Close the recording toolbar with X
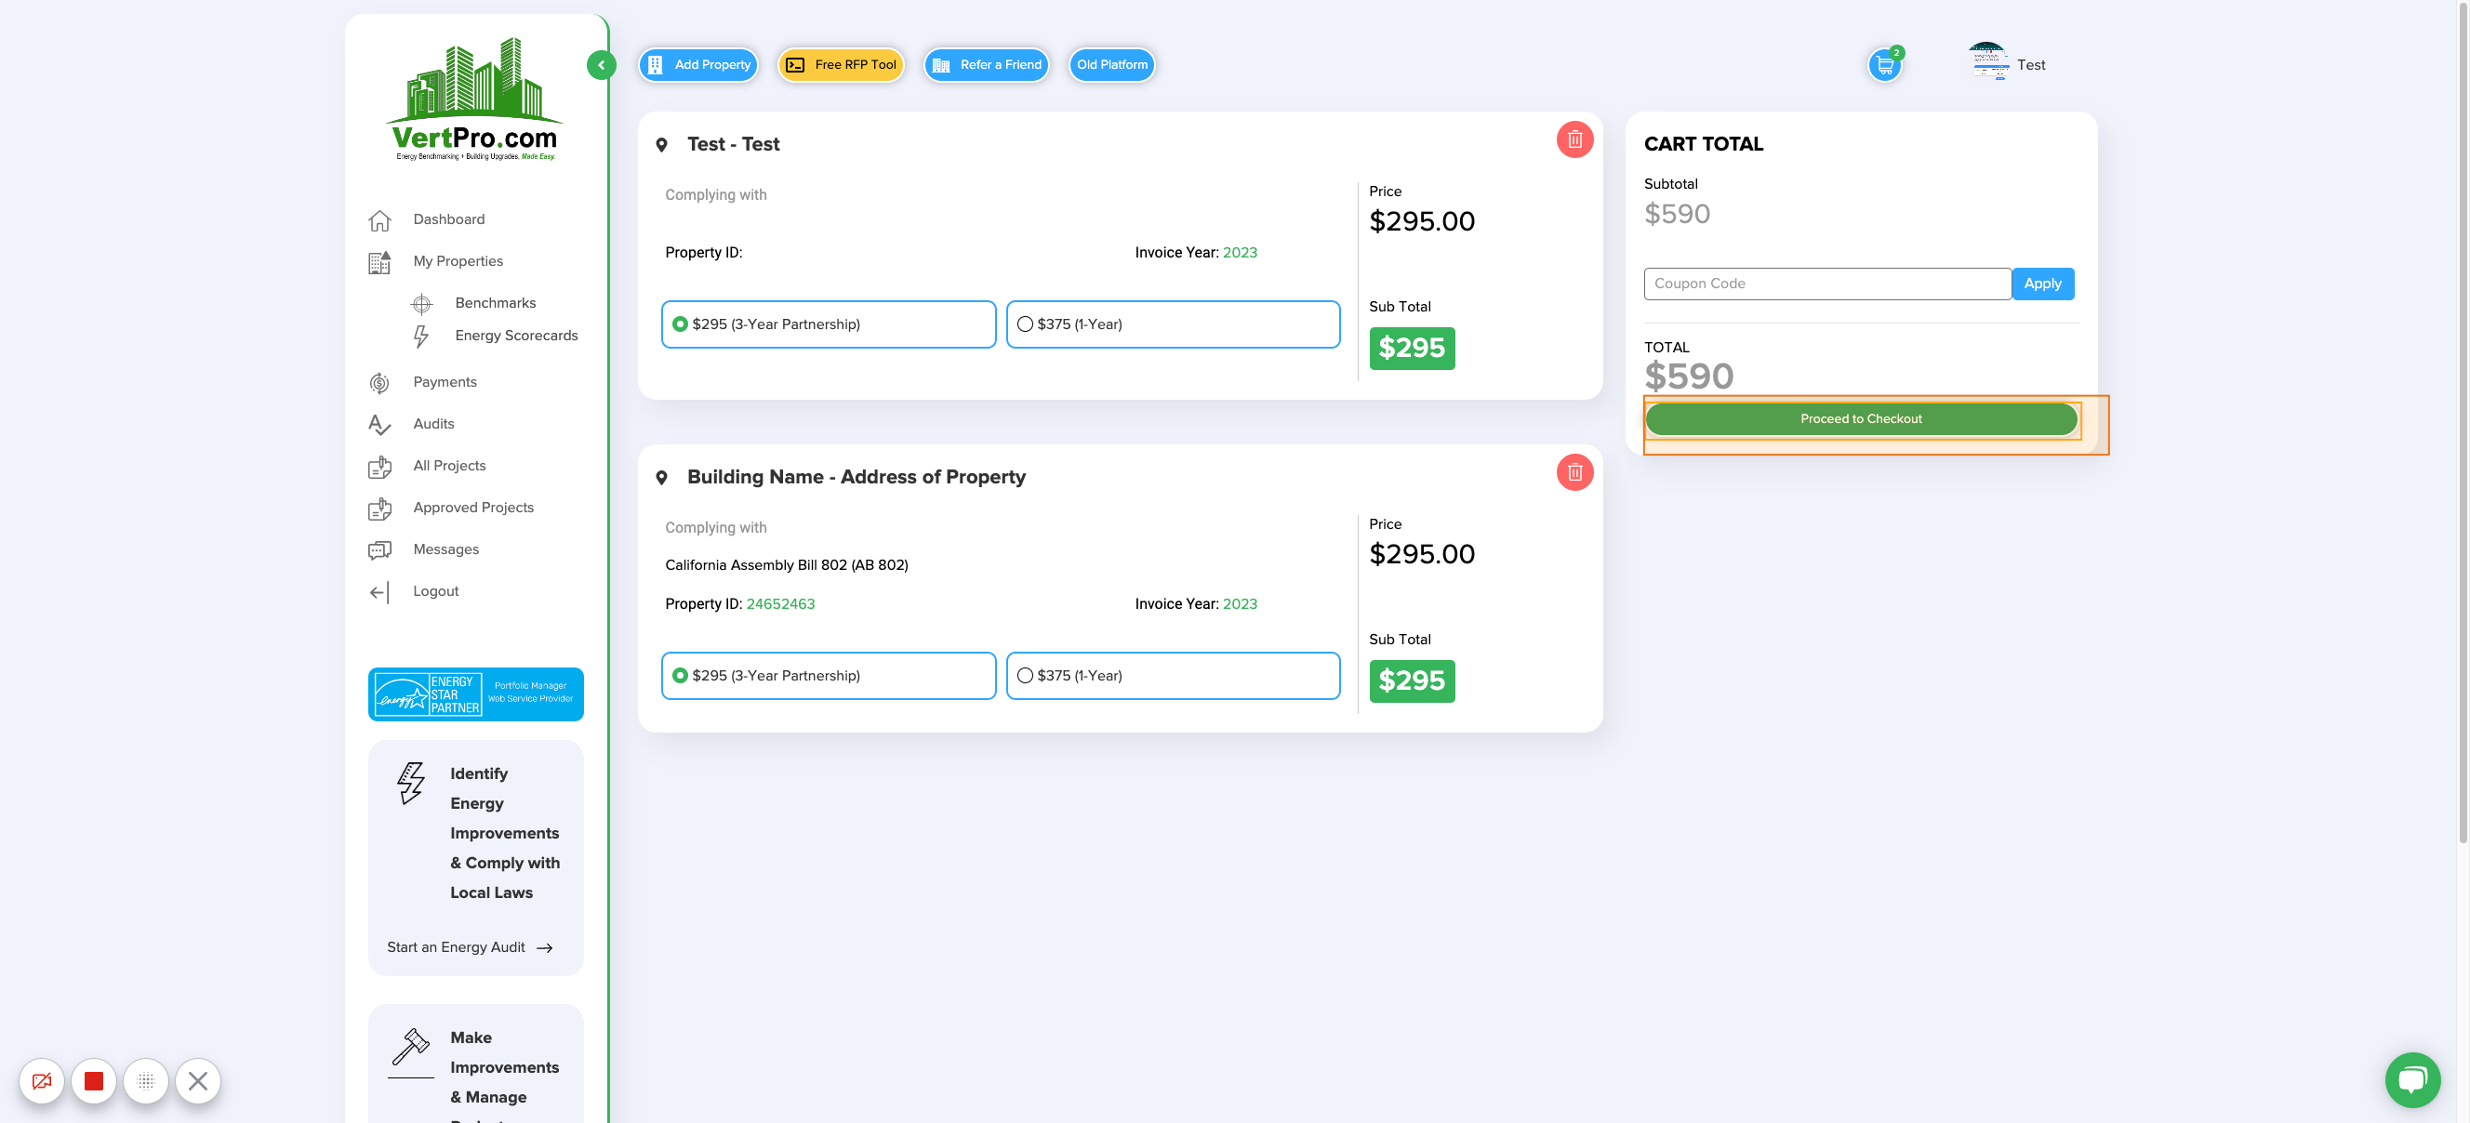2470x1123 pixels. pyautogui.click(x=197, y=1082)
